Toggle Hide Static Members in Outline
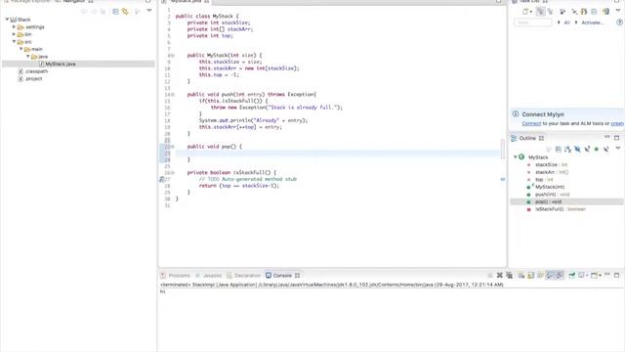The image size is (625, 352). pos(587,150)
